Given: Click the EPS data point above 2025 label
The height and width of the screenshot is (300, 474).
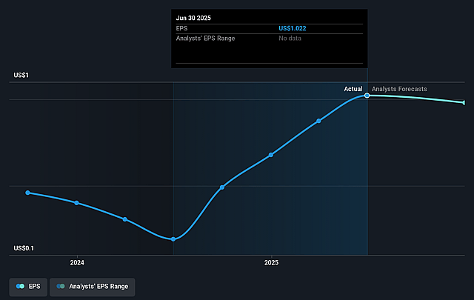Looking at the screenshot, I should (x=271, y=155).
